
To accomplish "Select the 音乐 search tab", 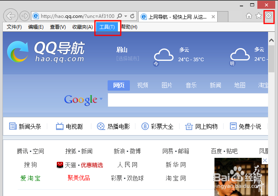I will tap(191, 85).
